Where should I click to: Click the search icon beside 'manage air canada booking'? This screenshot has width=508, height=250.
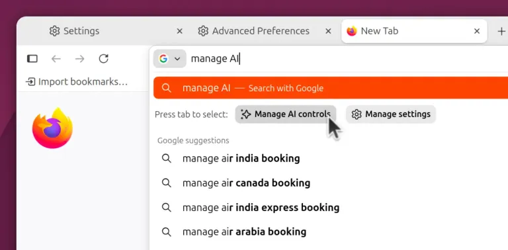pyautogui.click(x=167, y=183)
